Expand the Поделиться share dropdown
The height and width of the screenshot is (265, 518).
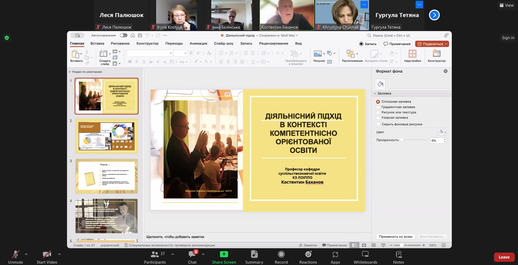[x=446, y=44]
